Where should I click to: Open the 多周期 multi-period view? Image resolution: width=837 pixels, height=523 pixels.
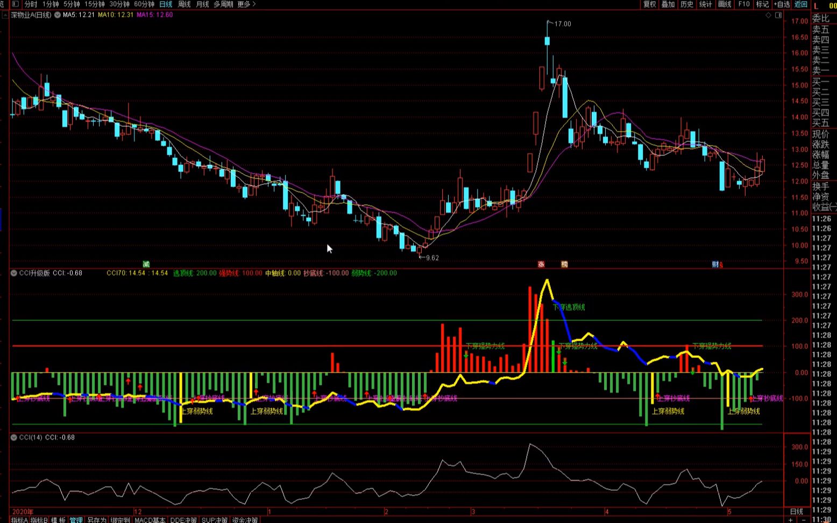(223, 4)
